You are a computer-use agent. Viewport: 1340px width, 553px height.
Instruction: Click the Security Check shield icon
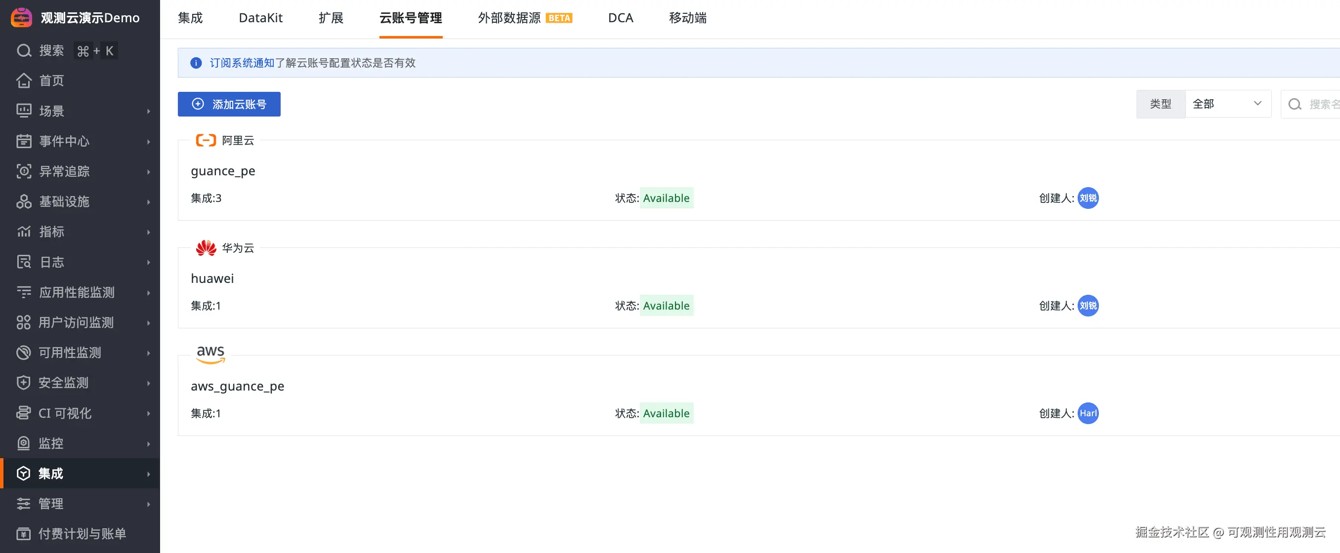pyautogui.click(x=24, y=383)
